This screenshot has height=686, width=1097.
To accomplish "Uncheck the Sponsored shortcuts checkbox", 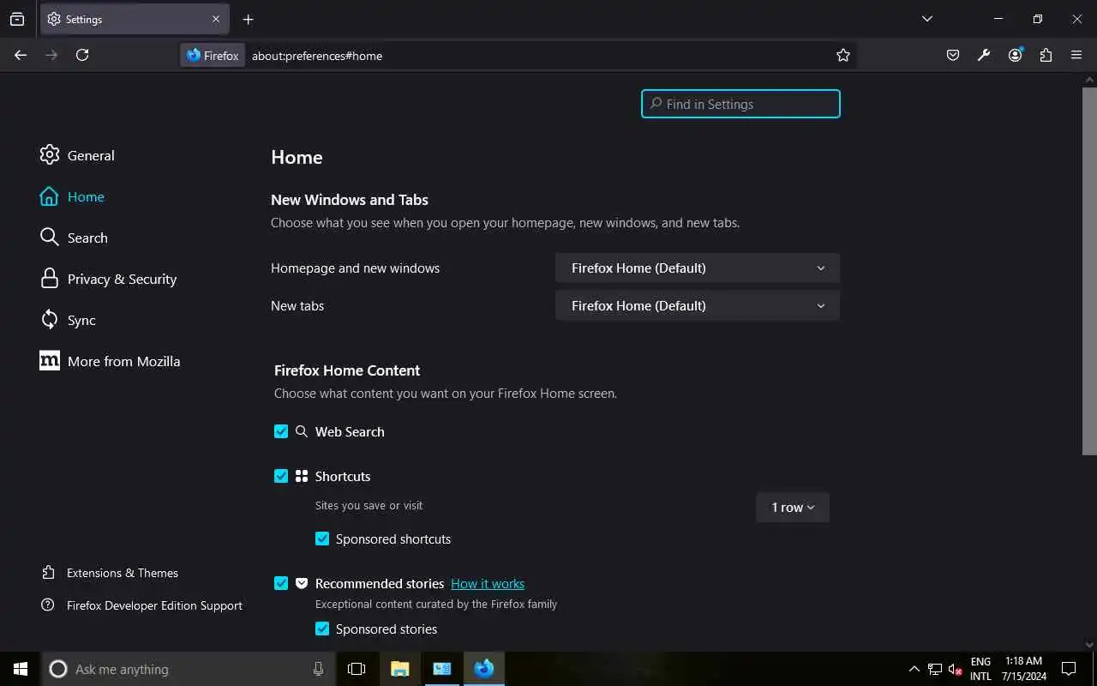I will click(x=322, y=539).
